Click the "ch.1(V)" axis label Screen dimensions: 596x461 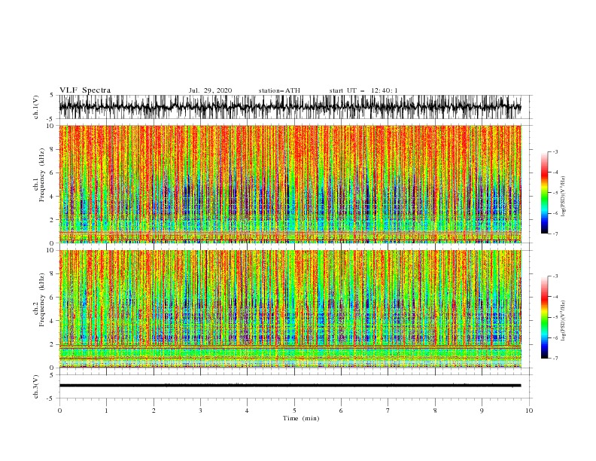click(36, 107)
